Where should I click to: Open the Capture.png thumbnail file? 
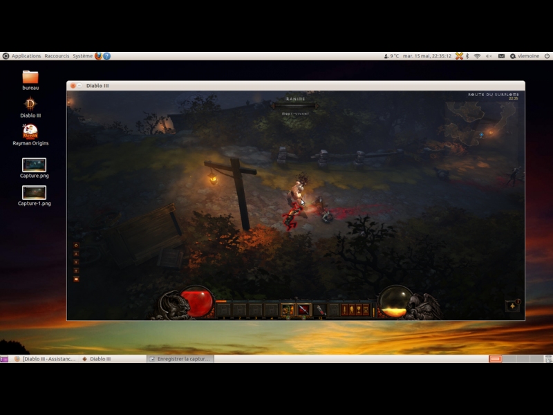34,165
